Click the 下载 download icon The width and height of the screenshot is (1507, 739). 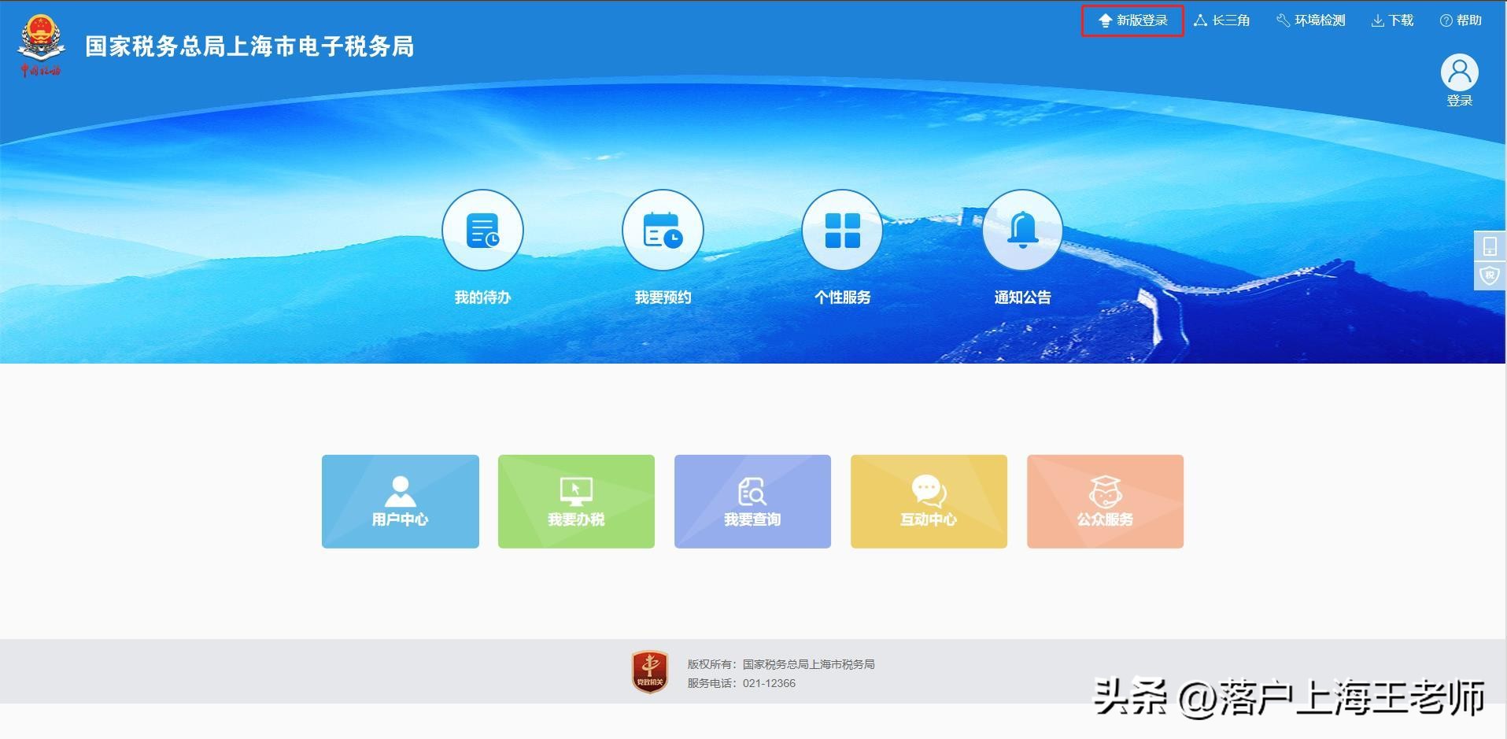(1391, 20)
